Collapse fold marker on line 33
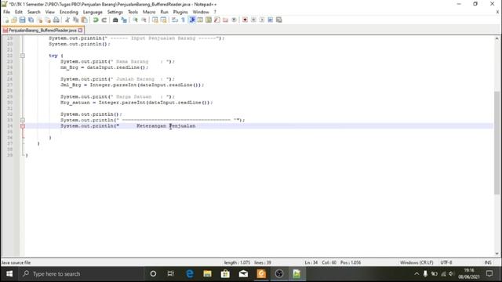 23,120
